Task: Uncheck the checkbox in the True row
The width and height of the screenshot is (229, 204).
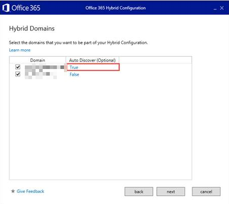Action: pyautogui.click(x=18, y=67)
